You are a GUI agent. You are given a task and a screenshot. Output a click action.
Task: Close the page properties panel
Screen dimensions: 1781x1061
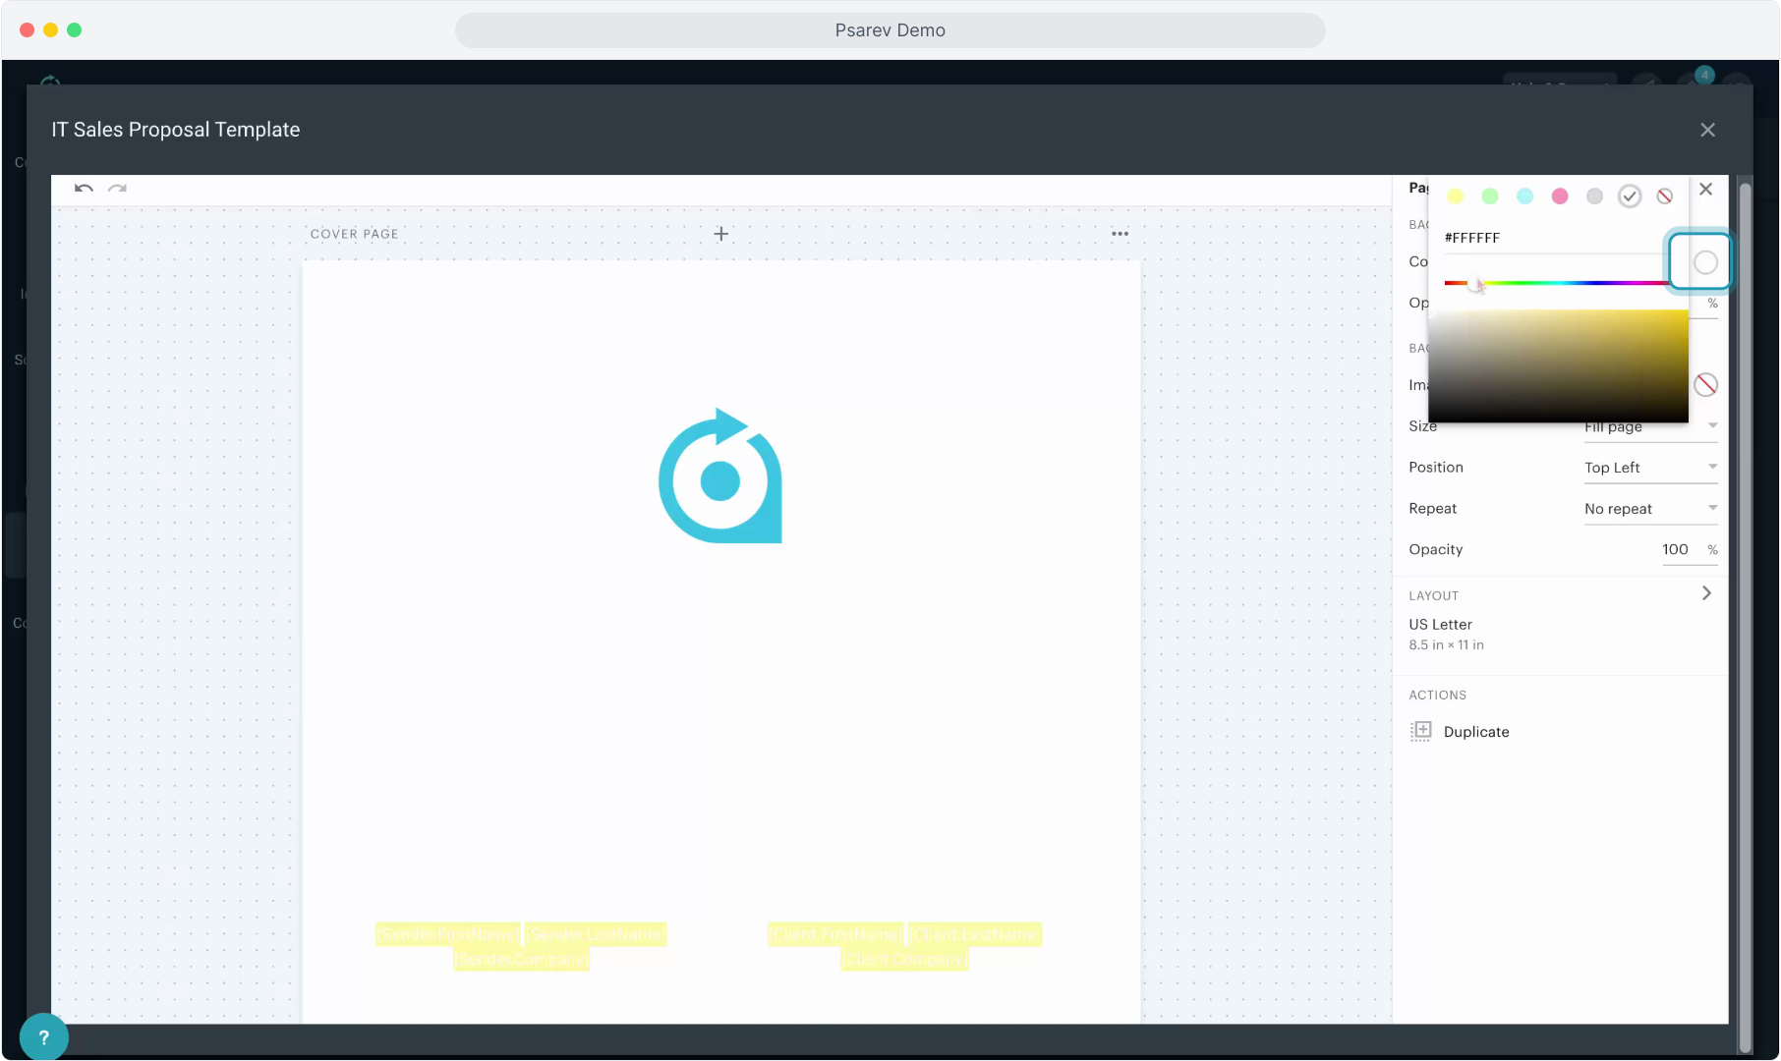[1706, 189]
